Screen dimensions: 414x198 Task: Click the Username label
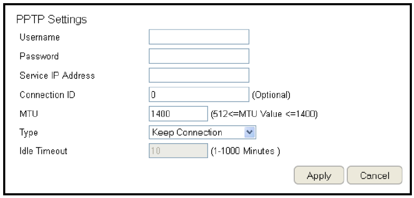[40, 37]
